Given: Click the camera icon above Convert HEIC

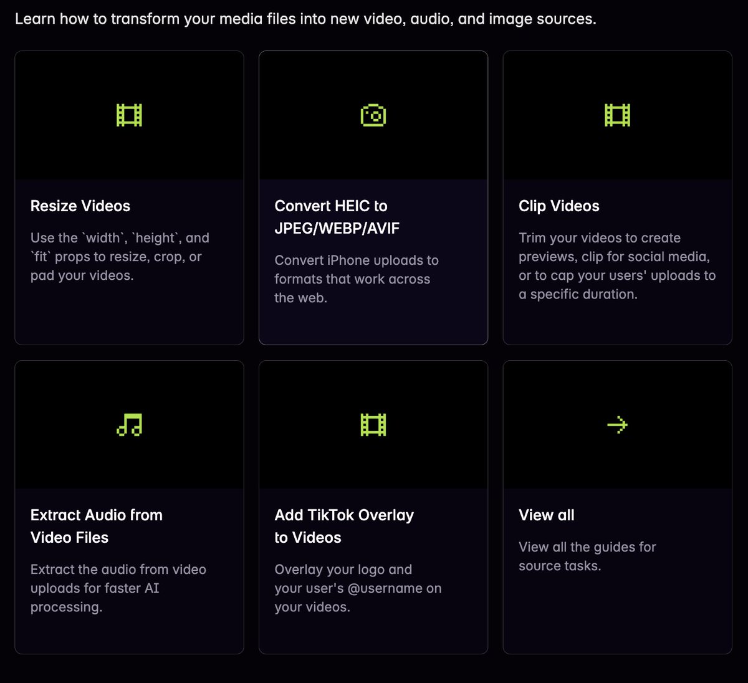Looking at the screenshot, I should click(373, 115).
